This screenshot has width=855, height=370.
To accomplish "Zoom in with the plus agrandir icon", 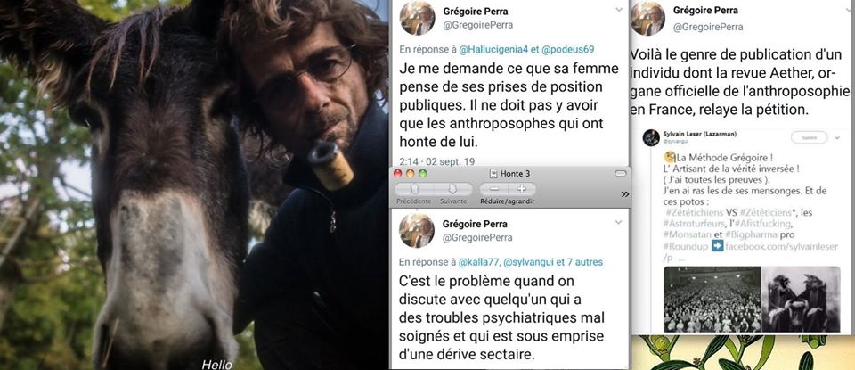I will click(x=521, y=189).
